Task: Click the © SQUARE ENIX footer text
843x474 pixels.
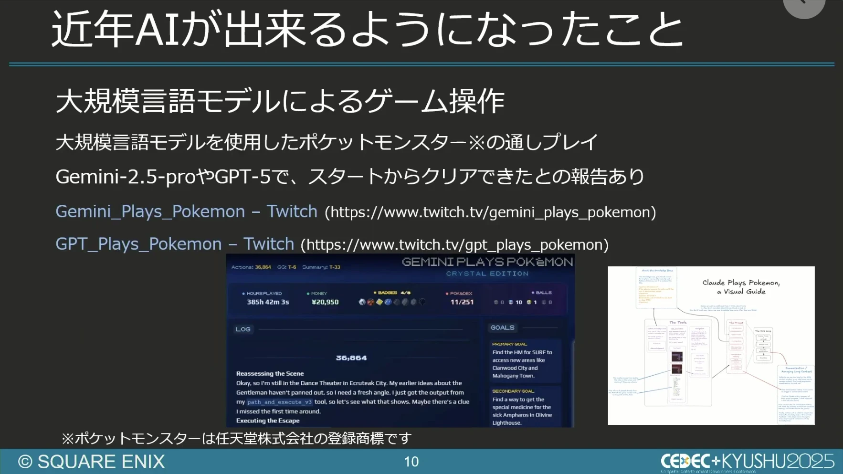Action: pyautogui.click(x=92, y=462)
